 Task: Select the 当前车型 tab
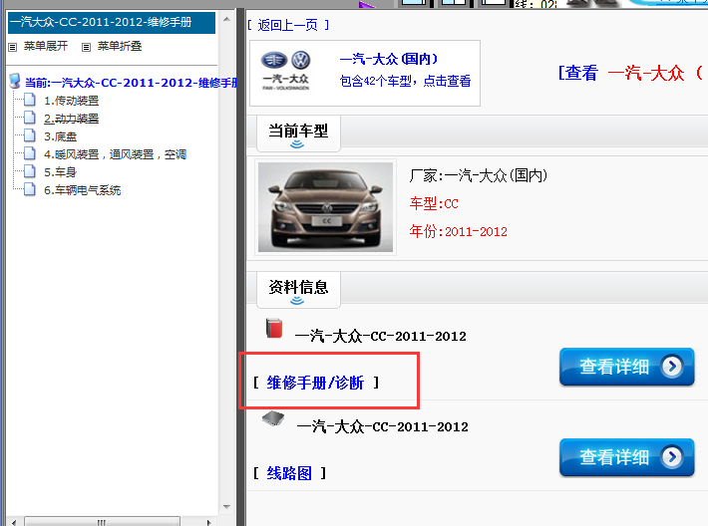pyautogui.click(x=298, y=133)
